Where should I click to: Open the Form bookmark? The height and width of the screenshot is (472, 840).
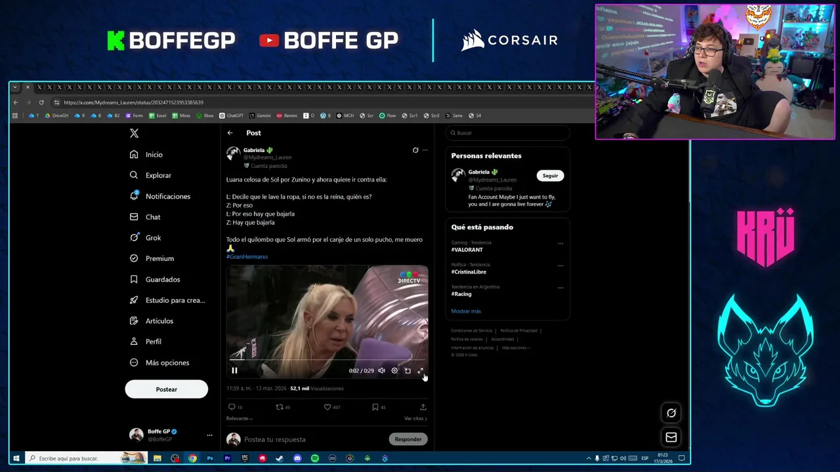pos(134,115)
